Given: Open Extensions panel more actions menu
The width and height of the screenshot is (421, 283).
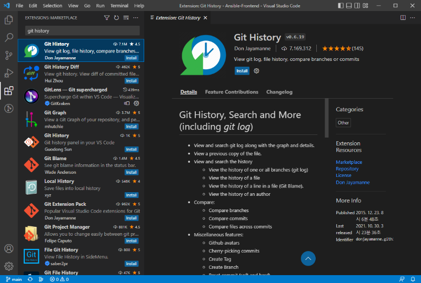Looking at the screenshot, I should 136,18.
